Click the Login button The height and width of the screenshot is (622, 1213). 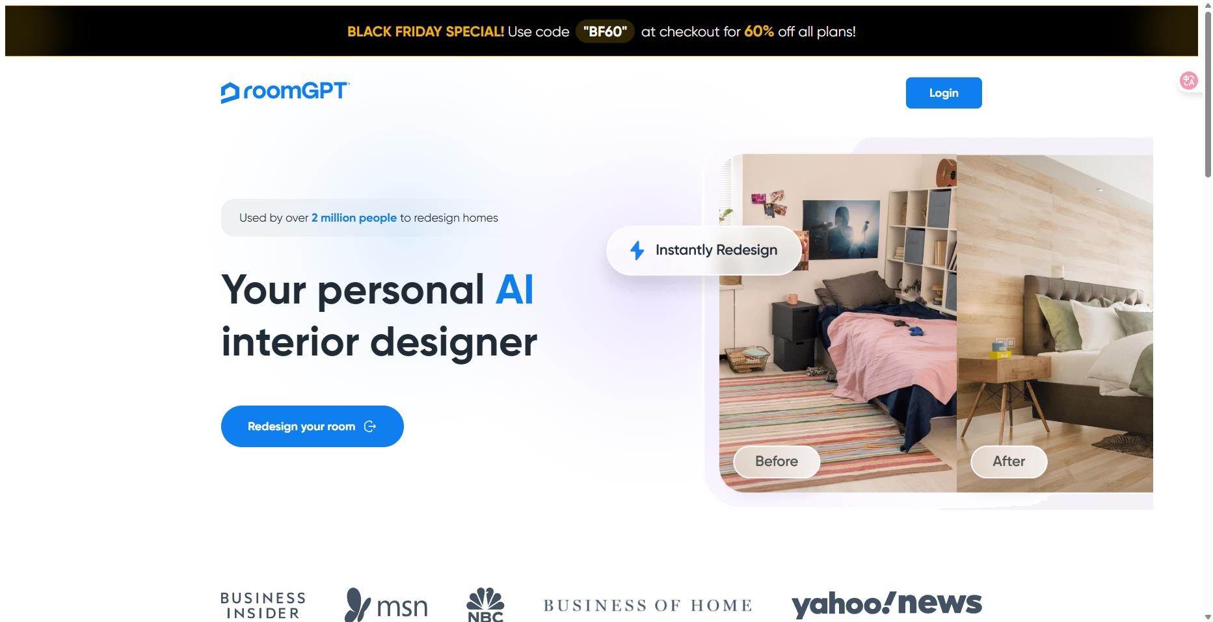click(x=944, y=93)
